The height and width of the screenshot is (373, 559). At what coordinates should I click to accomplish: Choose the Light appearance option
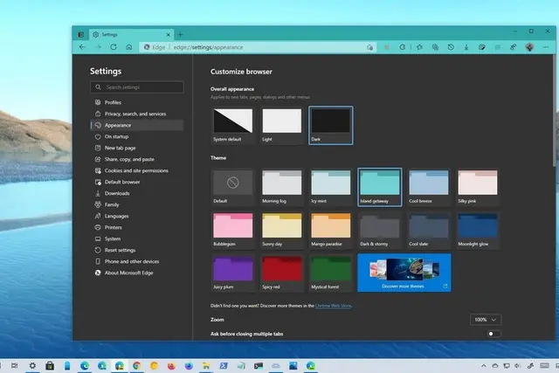click(281, 125)
